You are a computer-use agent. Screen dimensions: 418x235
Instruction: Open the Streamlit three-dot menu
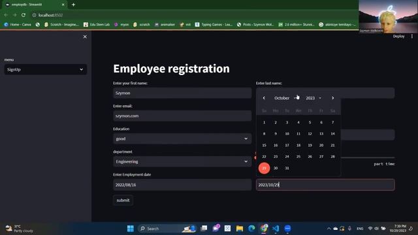[x=412, y=37]
